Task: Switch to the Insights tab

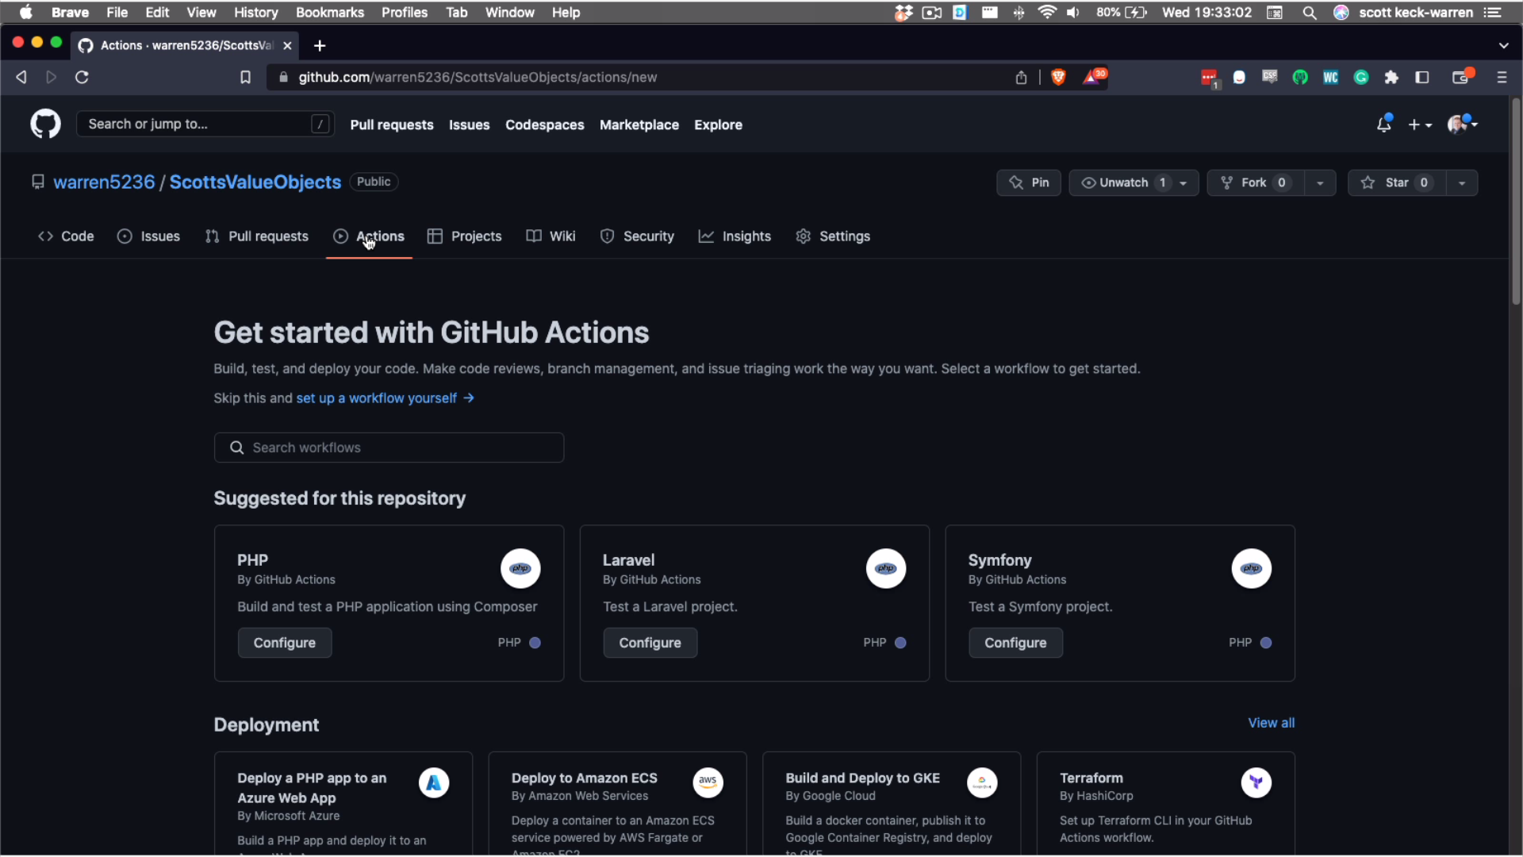Action: 735,236
